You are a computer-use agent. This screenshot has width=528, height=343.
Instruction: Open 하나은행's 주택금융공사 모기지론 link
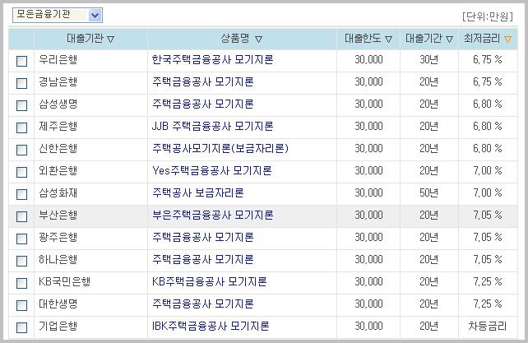(202, 260)
